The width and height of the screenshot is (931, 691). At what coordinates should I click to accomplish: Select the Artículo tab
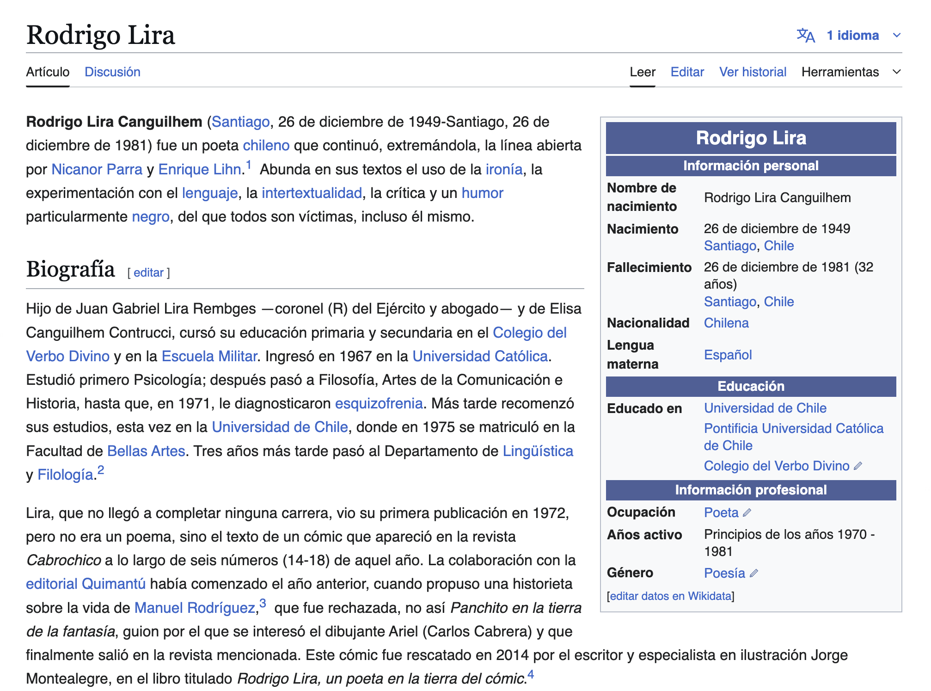tap(48, 72)
